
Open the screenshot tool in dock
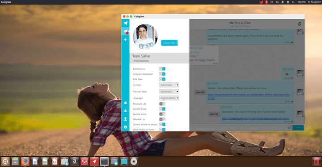tap(114, 162)
